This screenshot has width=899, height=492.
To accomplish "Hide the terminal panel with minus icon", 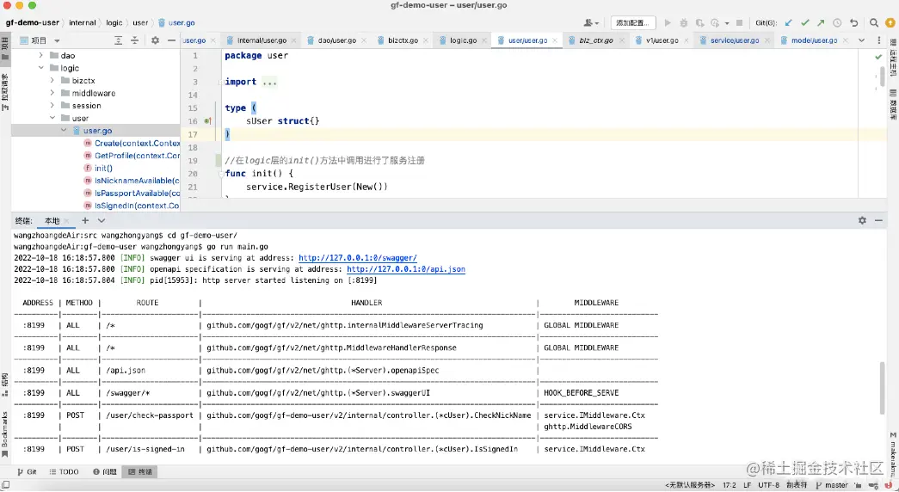I will [878, 220].
